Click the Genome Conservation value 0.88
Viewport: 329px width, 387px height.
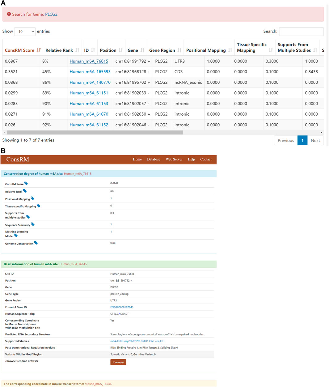pos(113,243)
